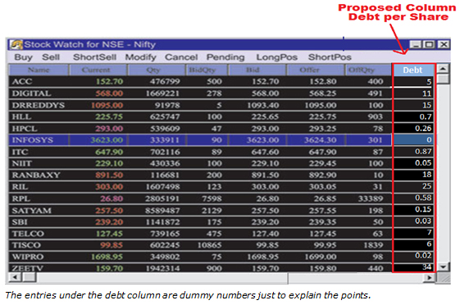Screen dimensions: 460x305
Task: Select the RANBAXY stock name
Action: (36, 175)
